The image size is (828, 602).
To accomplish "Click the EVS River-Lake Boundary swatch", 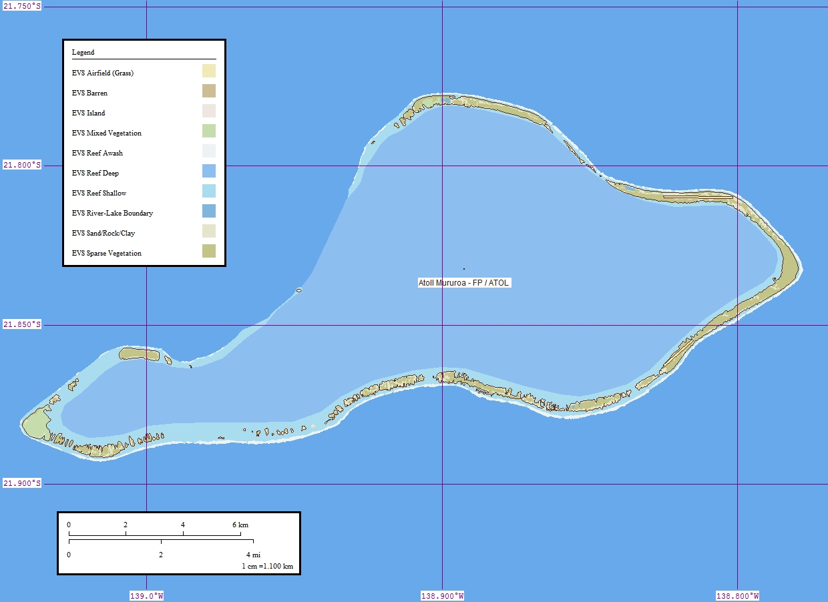I will pos(209,212).
